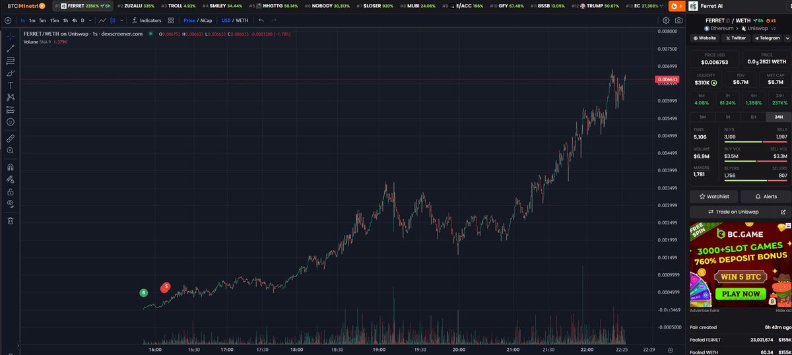Add pair to Watchlist

[714, 197]
